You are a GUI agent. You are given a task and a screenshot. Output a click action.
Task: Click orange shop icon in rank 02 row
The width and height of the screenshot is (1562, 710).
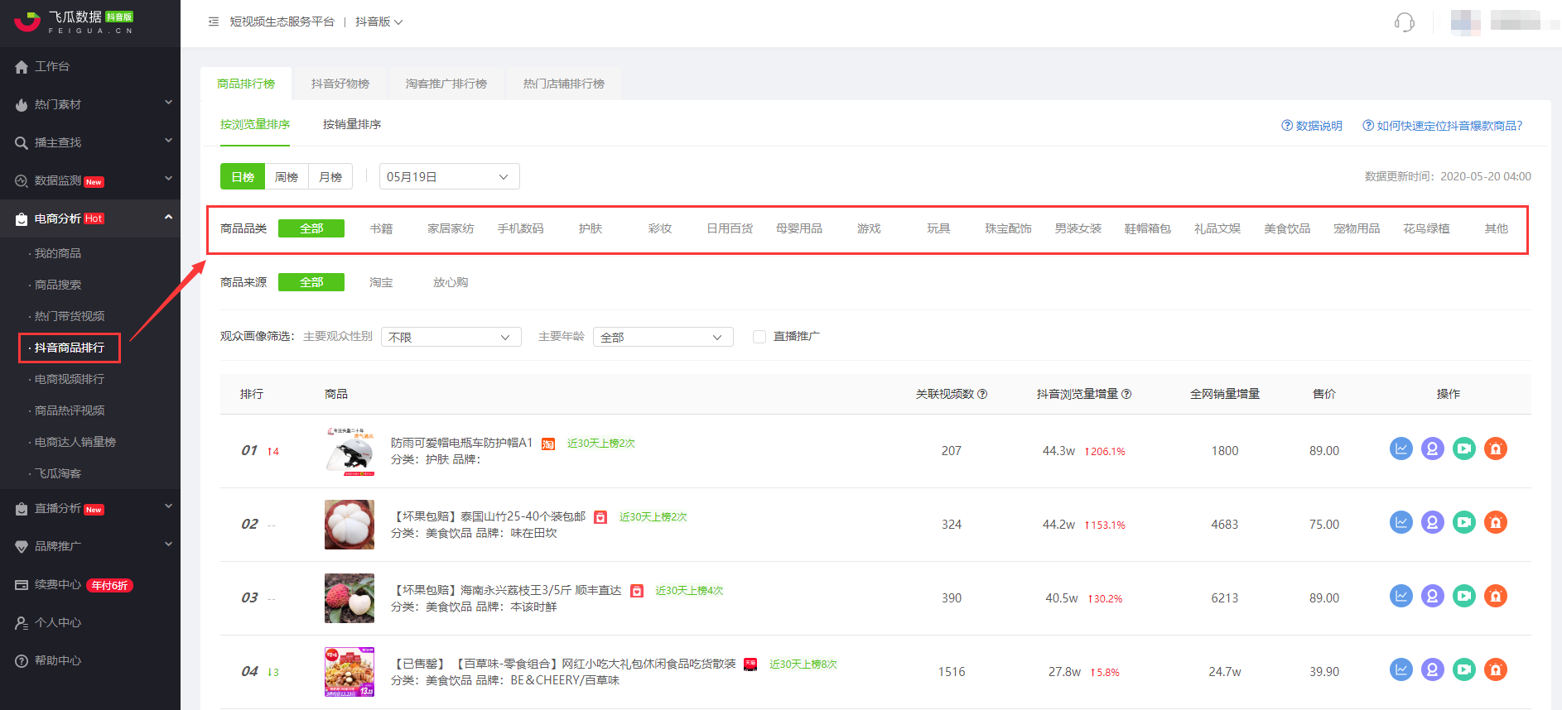click(1495, 522)
